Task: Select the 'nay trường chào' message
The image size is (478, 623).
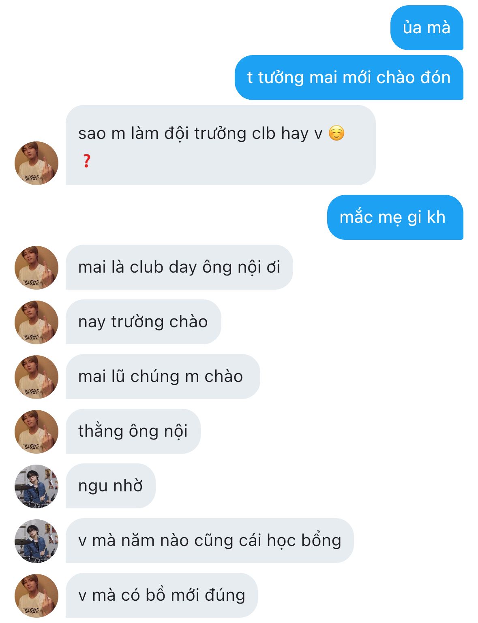Action: (x=143, y=322)
